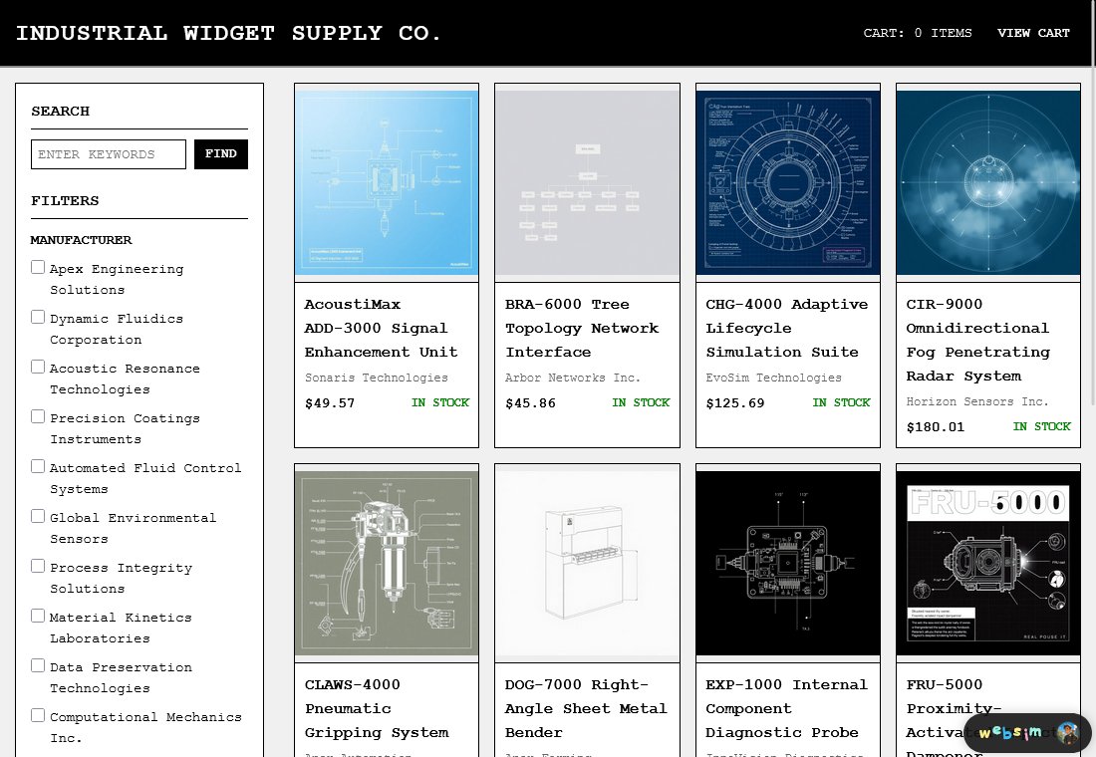Filter by Precision Coatings Instruments
Viewport: 1096px width, 757px height.
coord(38,416)
